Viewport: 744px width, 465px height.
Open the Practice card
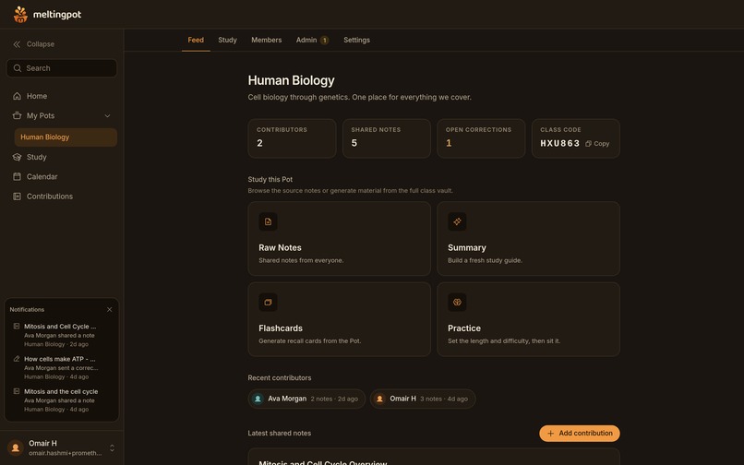[528, 319]
